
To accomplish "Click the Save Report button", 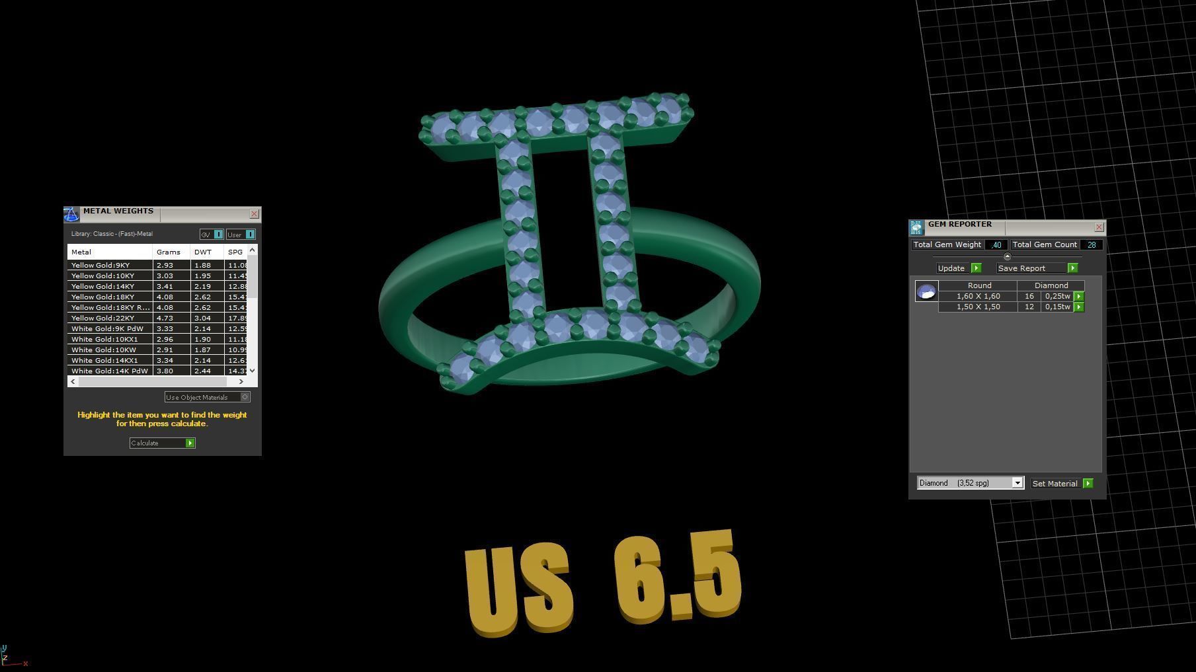I will coord(1031,268).
